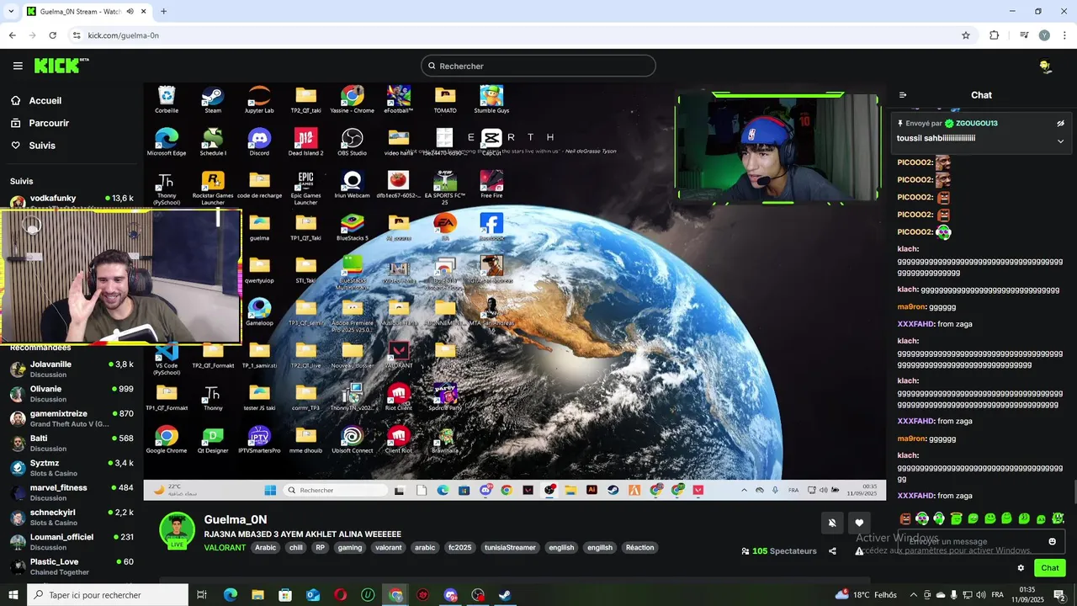
Task: Open emoji picker in message box
Action: click(1052, 541)
